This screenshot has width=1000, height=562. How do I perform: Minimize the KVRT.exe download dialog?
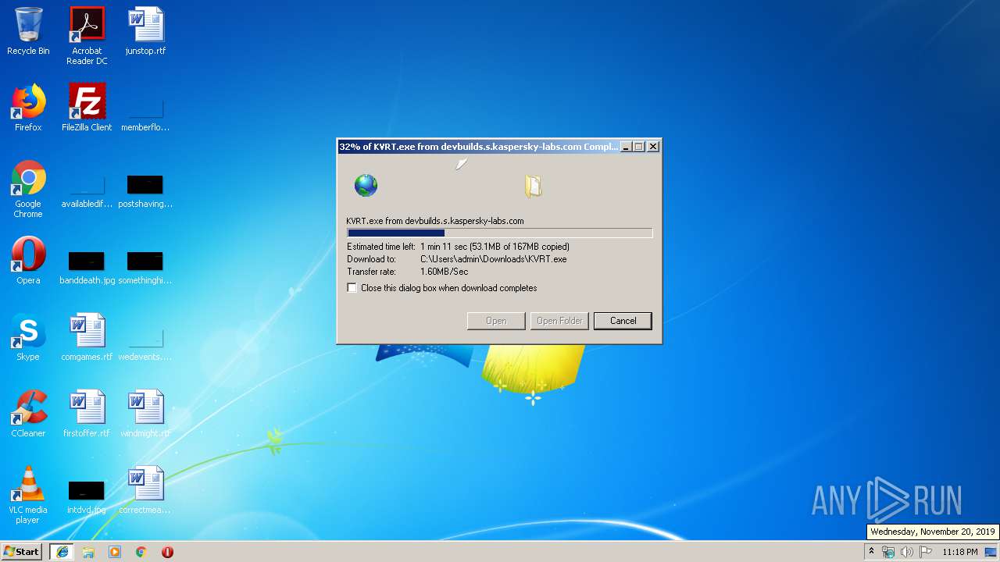625,147
